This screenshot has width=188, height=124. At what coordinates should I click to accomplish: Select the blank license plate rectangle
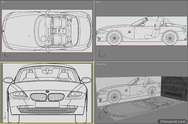47,104
